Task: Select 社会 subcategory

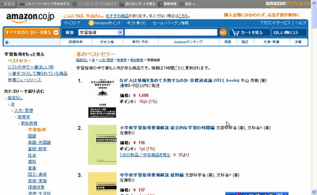Action: 32,155
